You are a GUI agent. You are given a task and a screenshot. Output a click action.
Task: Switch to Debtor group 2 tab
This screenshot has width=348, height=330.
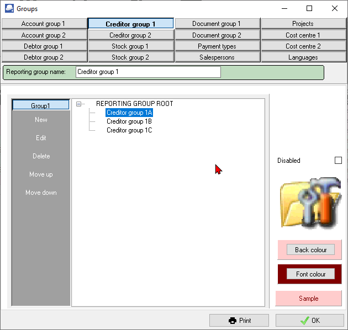[x=44, y=57]
